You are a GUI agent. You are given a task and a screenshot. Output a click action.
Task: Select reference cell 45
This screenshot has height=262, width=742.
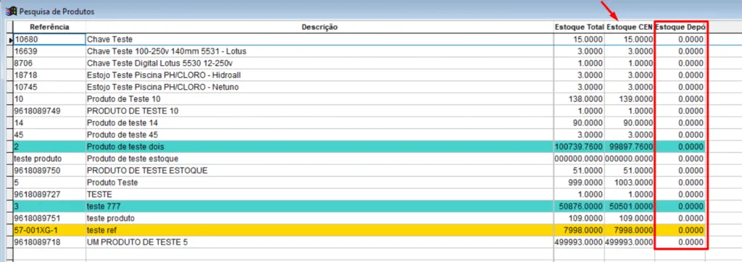49,135
